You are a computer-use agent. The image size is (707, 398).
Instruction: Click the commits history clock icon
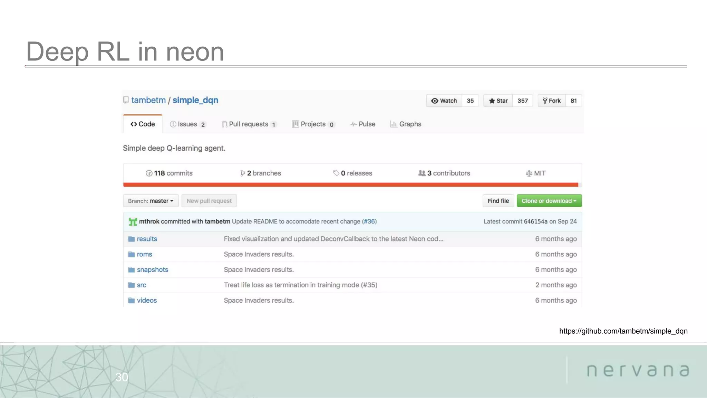pyautogui.click(x=149, y=173)
